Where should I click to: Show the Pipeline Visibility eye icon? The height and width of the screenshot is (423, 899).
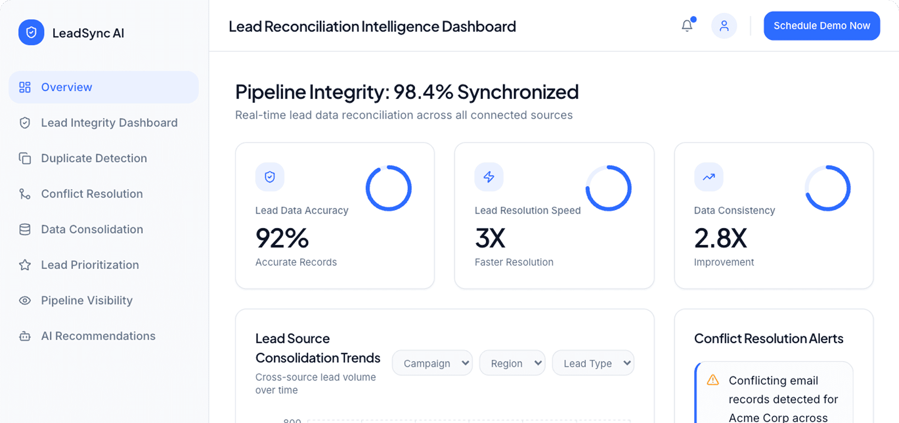click(x=25, y=300)
